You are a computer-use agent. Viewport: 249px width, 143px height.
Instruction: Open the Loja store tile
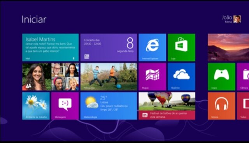[182, 48]
